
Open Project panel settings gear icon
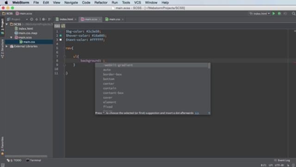point(43,19)
